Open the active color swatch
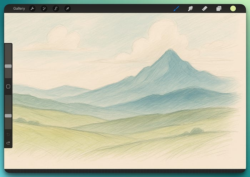 click(x=233, y=9)
